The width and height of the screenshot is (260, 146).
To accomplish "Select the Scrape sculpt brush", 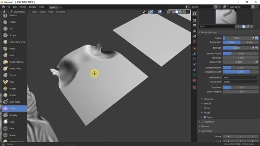I will pyautogui.click(x=14, y=35).
